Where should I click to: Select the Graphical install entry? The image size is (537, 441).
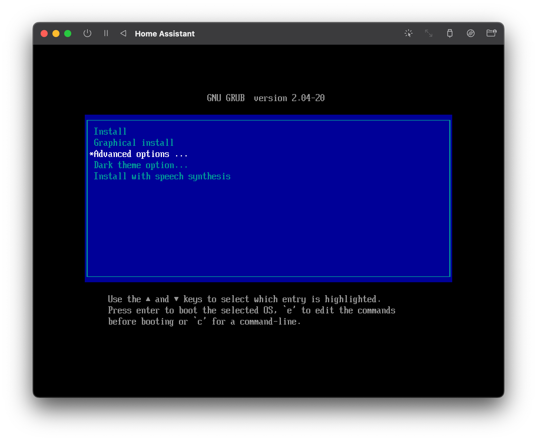point(134,143)
